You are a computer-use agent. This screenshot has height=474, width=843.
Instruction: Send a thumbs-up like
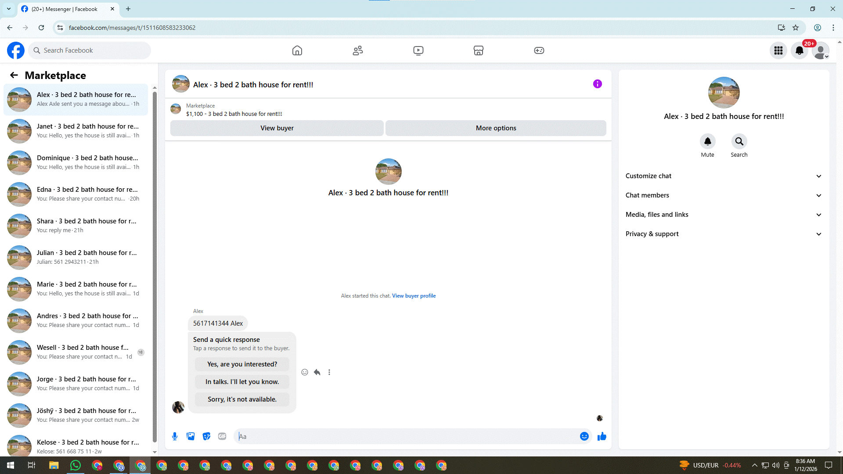point(602,436)
